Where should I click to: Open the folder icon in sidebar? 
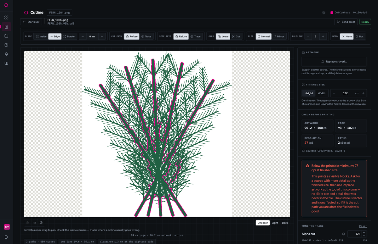[6, 36]
